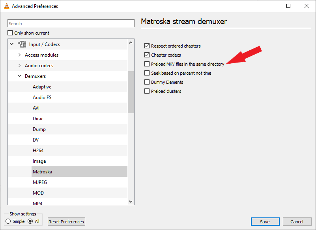This screenshot has width=316, height=230.
Task: Uncheck Chapter codecs option
Action: [147, 55]
